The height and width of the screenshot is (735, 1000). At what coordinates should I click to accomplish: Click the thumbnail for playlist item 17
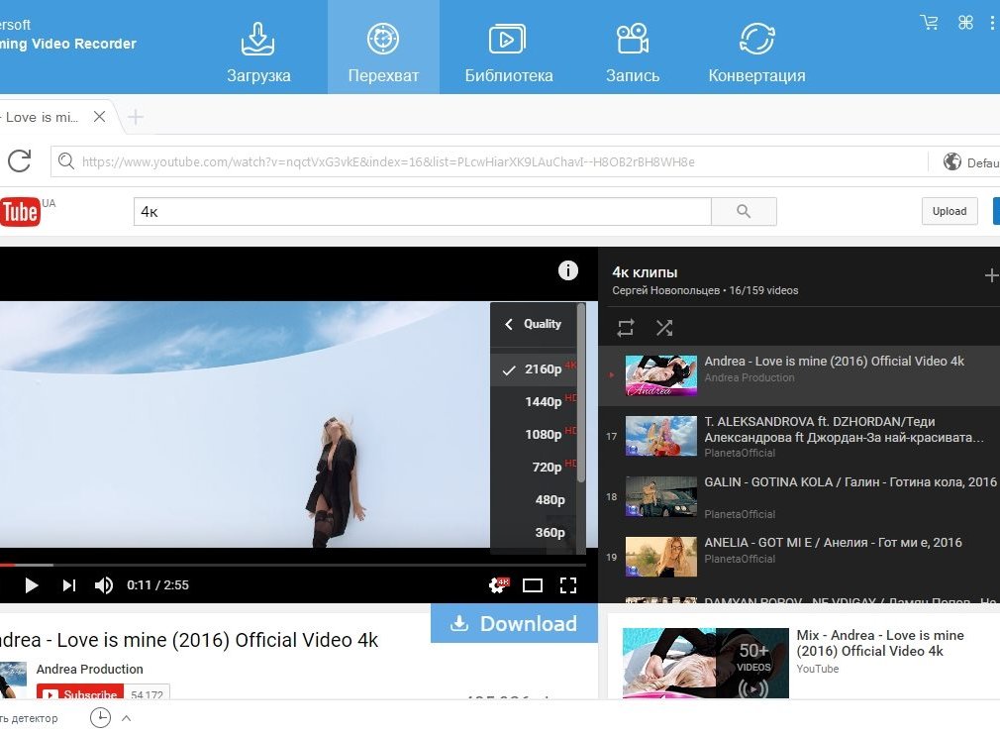click(660, 436)
